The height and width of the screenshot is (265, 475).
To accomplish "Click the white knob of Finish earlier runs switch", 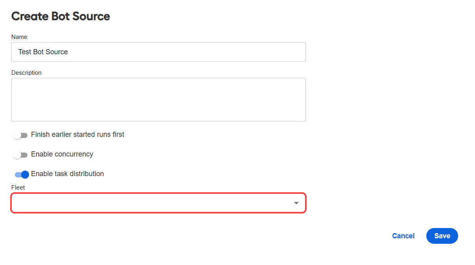I will coord(17,136).
